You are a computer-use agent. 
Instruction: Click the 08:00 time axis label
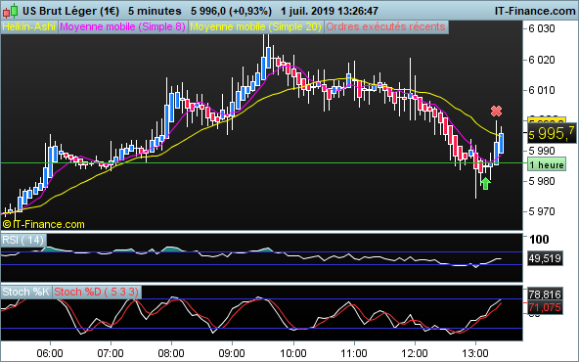[171, 353]
